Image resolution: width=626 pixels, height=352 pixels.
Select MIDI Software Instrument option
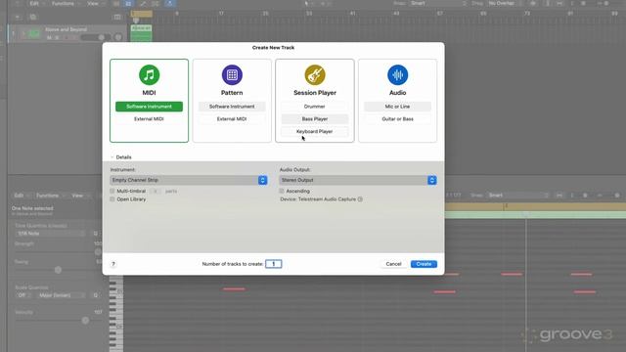pyautogui.click(x=149, y=107)
